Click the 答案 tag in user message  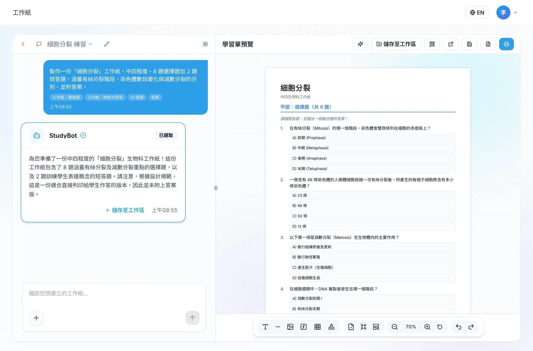155,97
